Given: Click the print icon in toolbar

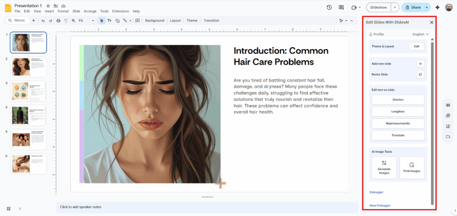Looking at the screenshot, I should 58,21.
